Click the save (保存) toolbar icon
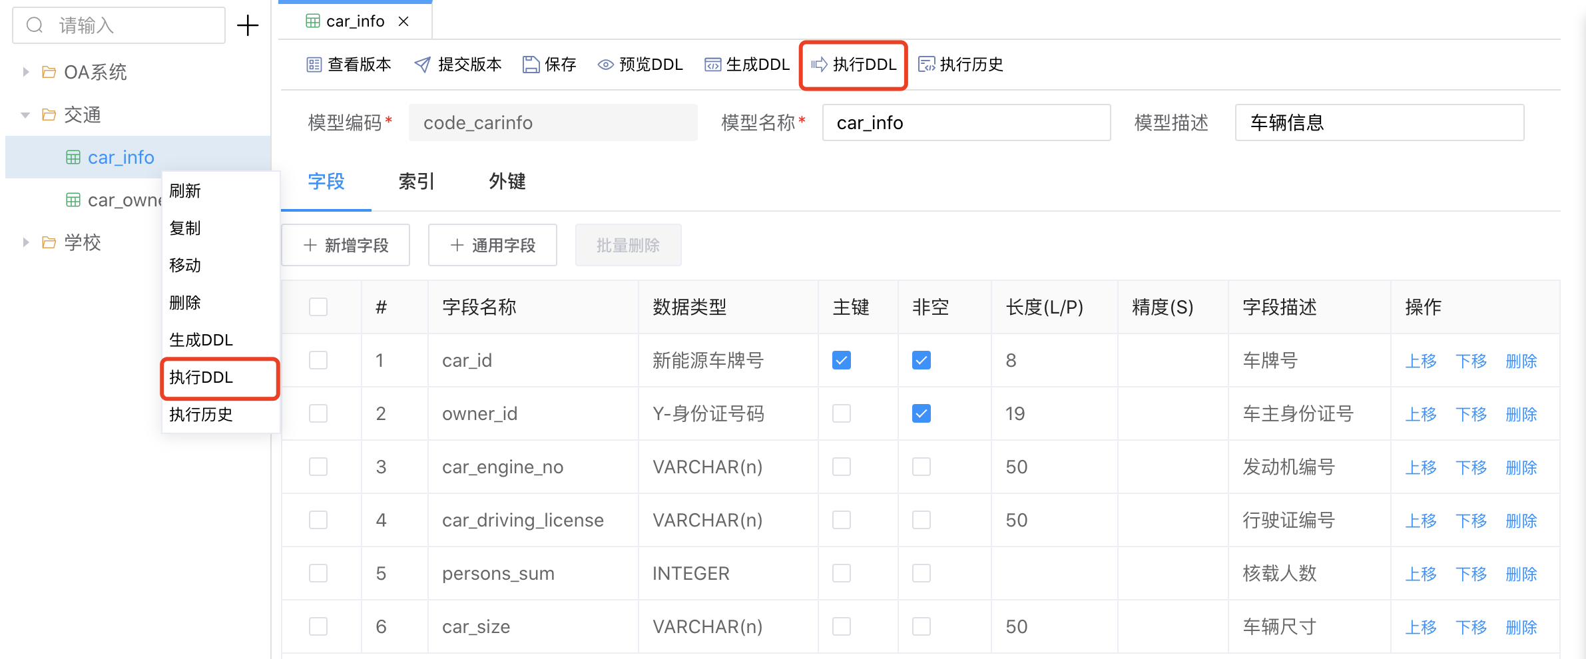The height and width of the screenshot is (659, 1586). pos(531,65)
